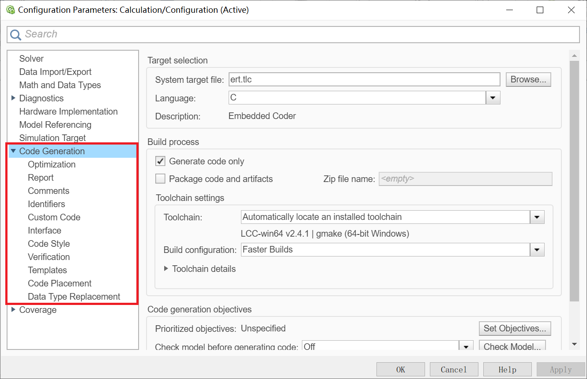
Task: Click Toolchain combo box text
Action: tap(322, 217)
